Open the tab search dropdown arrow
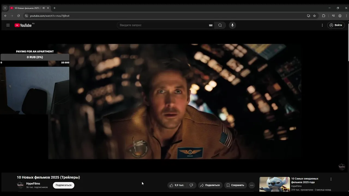 pyautogui.click(x=5, y=8)
